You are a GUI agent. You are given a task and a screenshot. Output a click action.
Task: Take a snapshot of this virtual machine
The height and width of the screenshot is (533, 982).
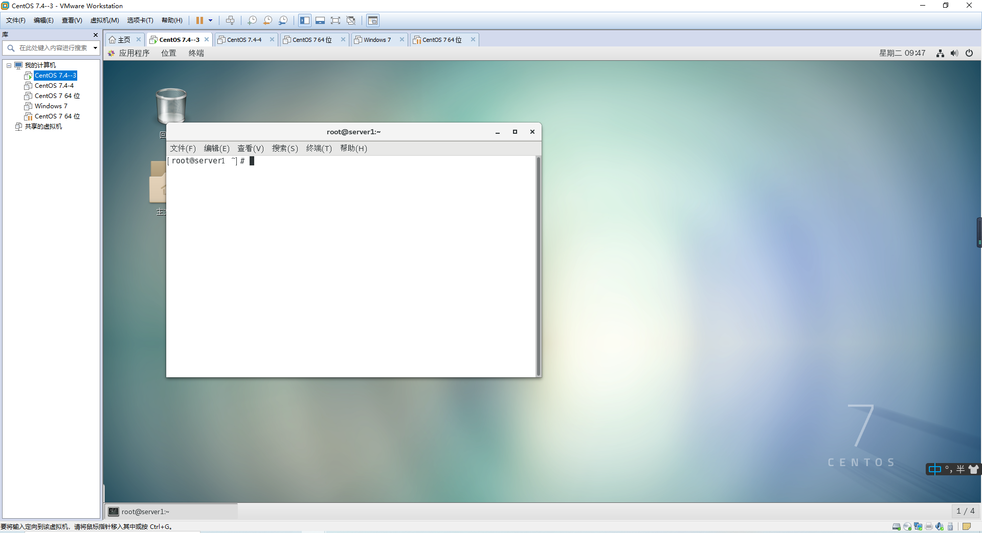tap(252, 20)
